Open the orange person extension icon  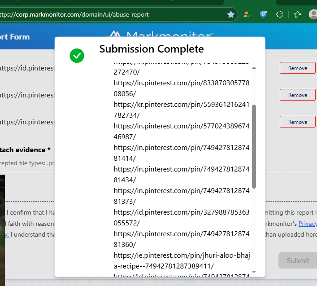pos(247,14)
